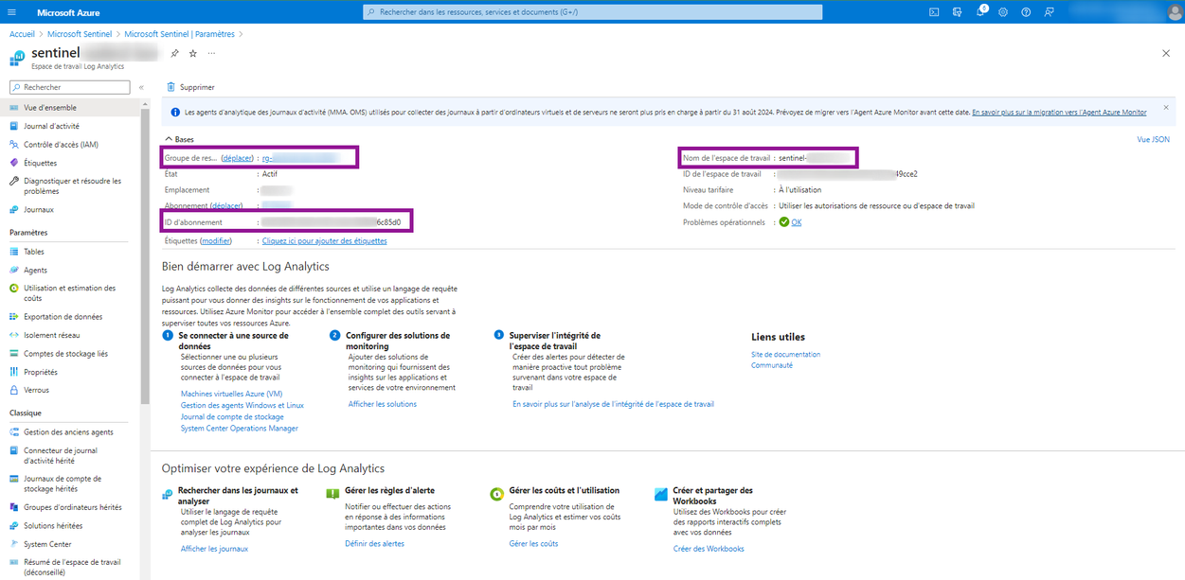
Task: Click the Comptes de stockage liés icon
Action: [14, 354]
